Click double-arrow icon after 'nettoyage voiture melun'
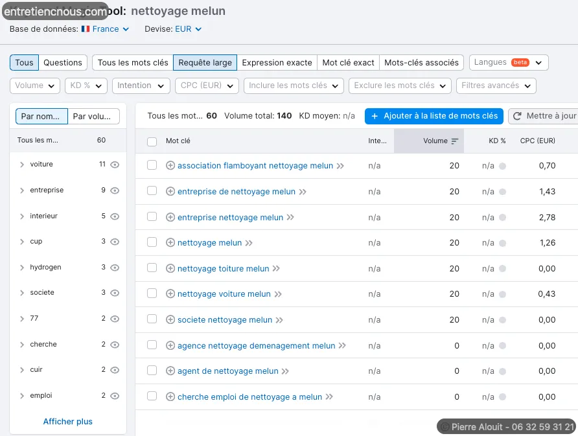The height and width of the screenshot is (436, 578). pyautogui.click(x=278, y=294)
